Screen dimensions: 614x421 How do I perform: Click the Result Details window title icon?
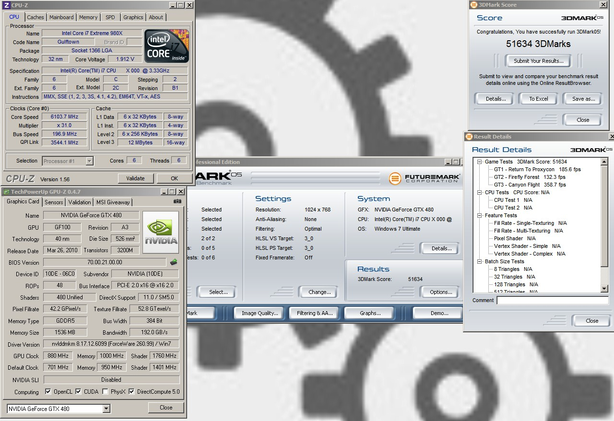[470, 137]
